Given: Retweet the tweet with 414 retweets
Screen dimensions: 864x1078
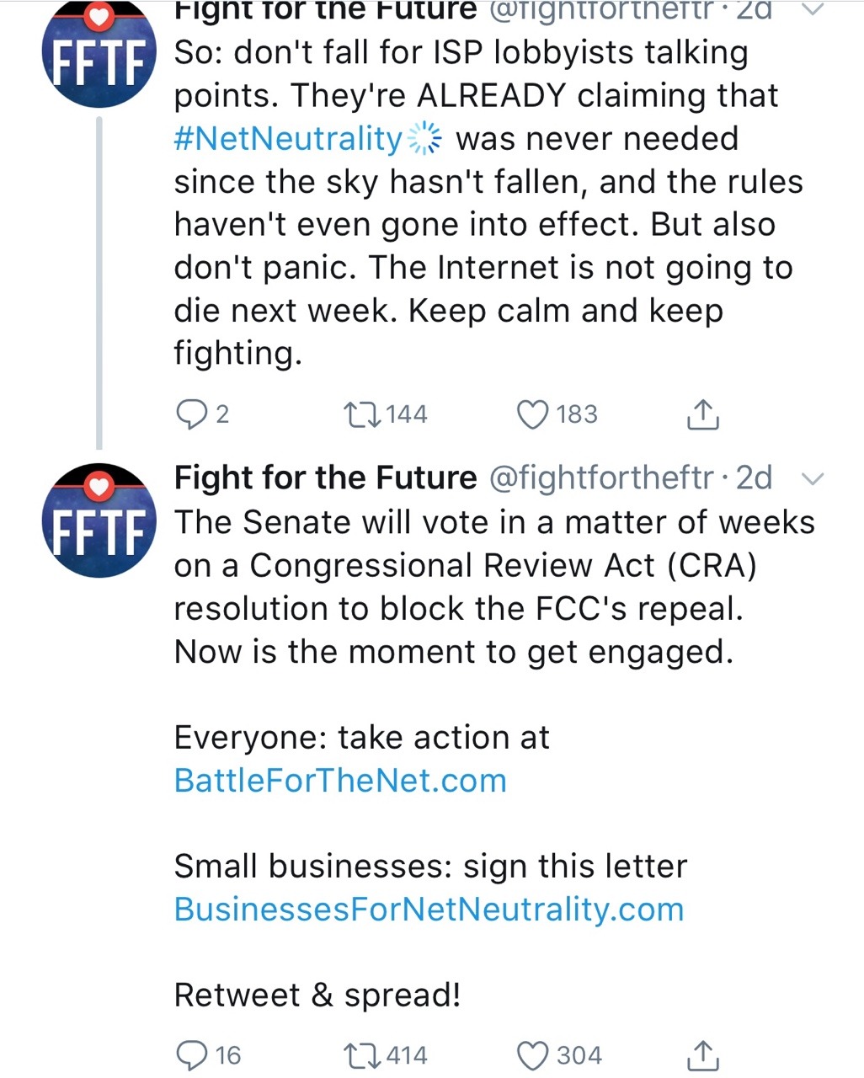Looking at the screenshot, I should (362, 1054).
